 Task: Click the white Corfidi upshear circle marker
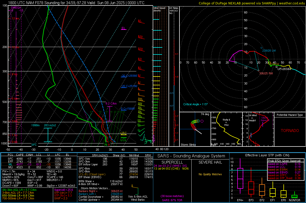276,67
